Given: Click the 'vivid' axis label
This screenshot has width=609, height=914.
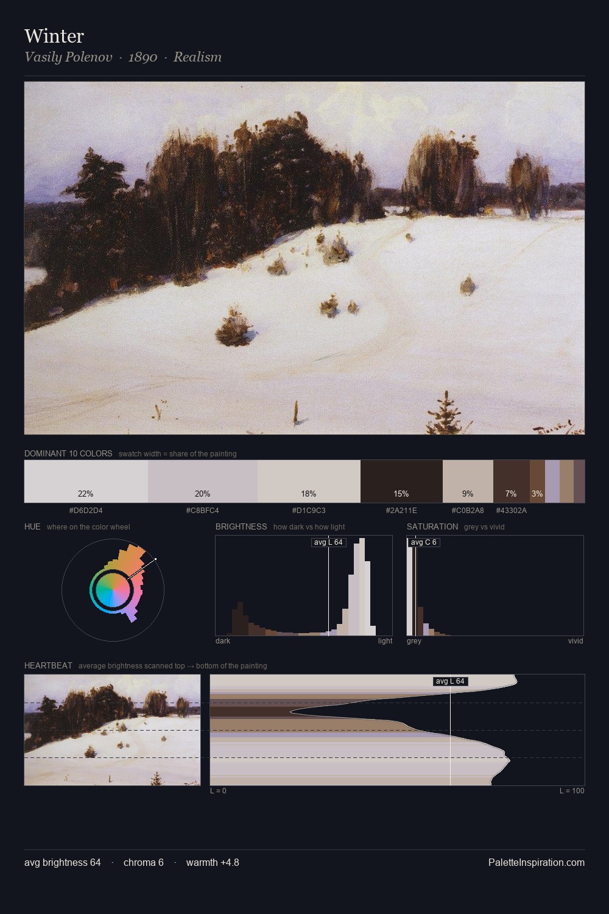Looking at the screenshot, I should pos(576,641).
